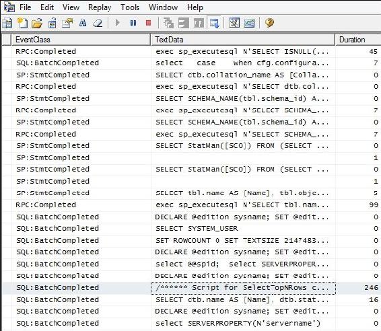Open the Window menu
The width and height of the screenshot is (381, 331).
(163, 7)
